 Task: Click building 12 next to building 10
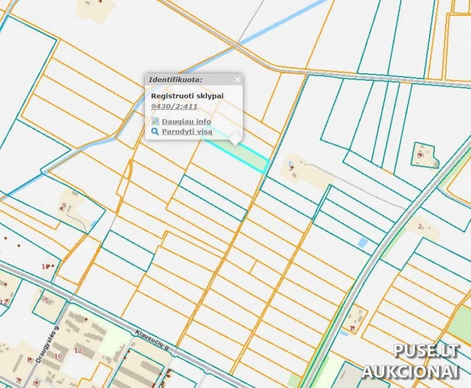[x=78, y=350]
